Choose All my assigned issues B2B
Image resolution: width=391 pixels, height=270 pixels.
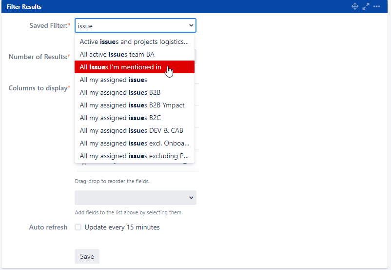(x=135, y=92)
